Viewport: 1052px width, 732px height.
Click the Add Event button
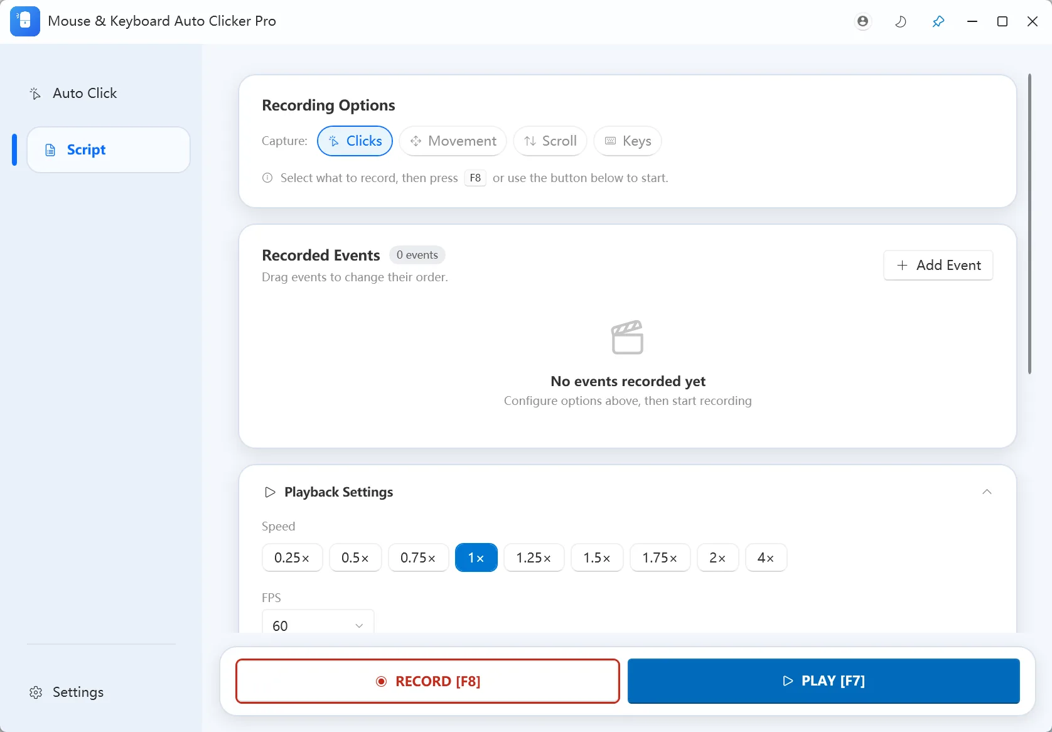point(938,265)
